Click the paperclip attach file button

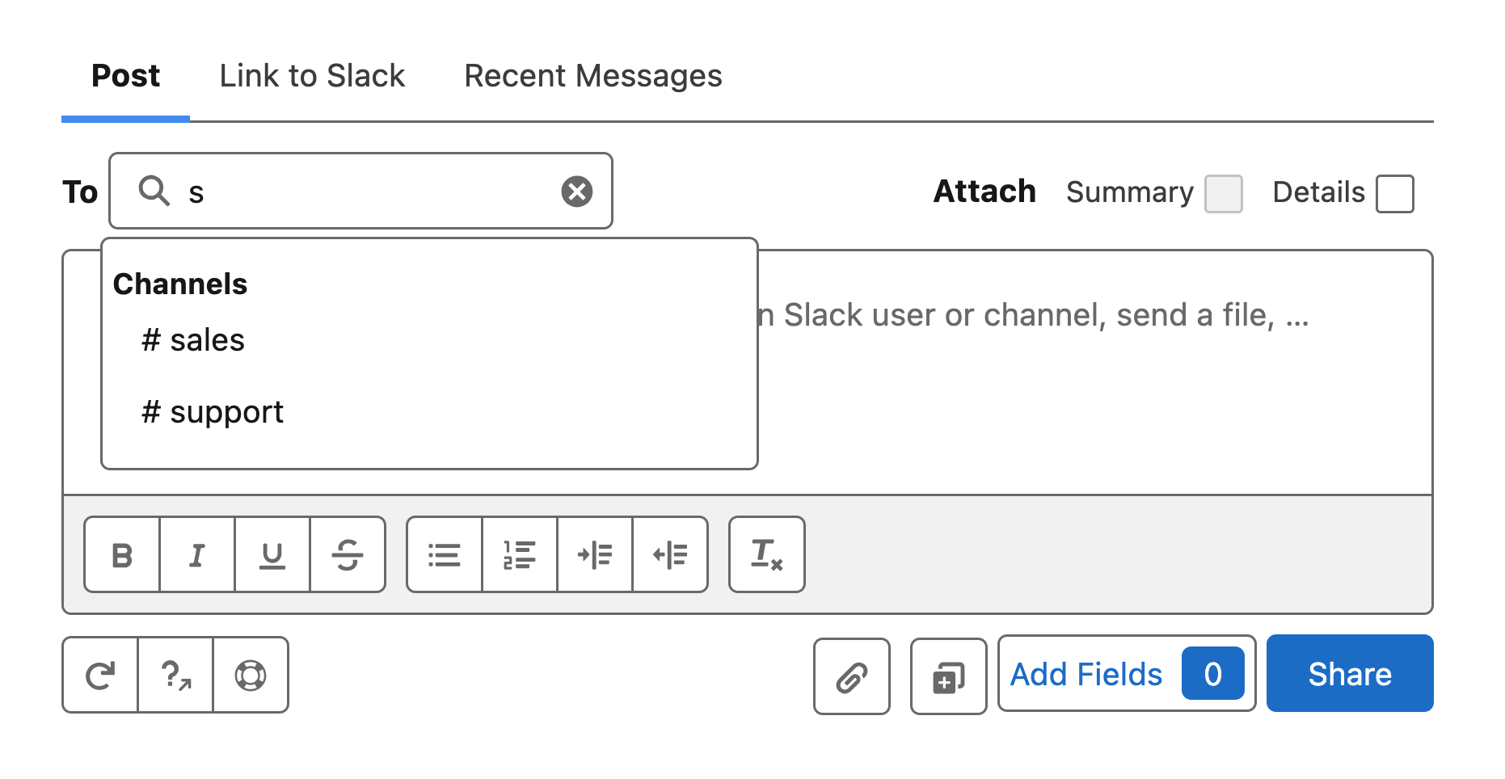point(852,677)
